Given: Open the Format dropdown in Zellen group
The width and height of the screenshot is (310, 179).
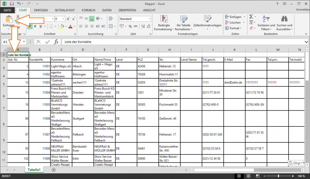Looking at the screenshot, I should point(234,28).
